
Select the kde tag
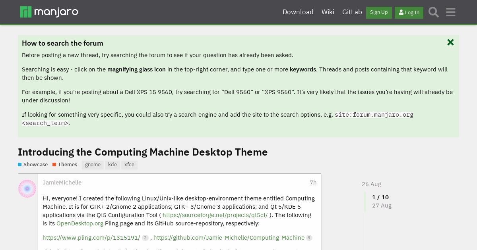(112, 165)
